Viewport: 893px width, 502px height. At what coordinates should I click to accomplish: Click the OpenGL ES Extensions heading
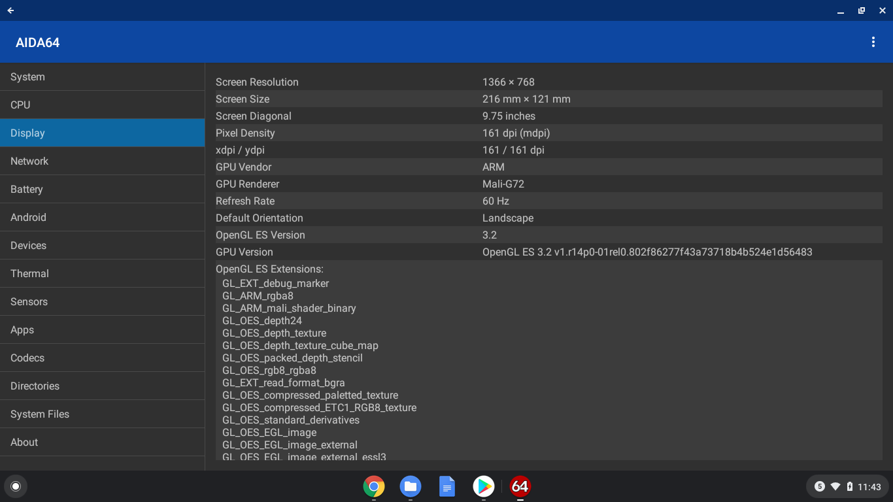coord(269,269)
